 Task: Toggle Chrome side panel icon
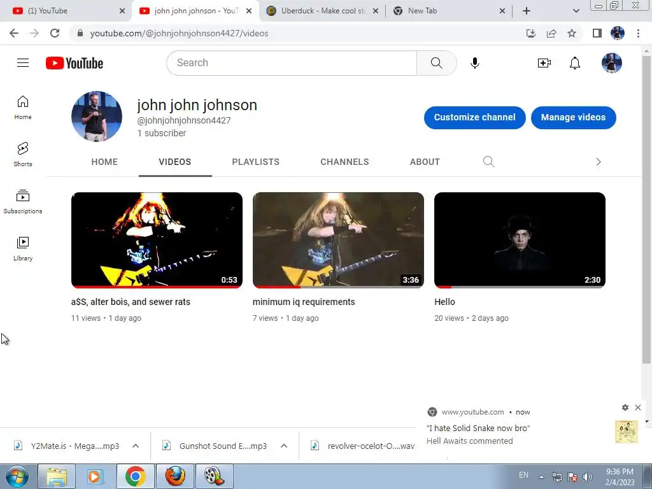(597, 33)
